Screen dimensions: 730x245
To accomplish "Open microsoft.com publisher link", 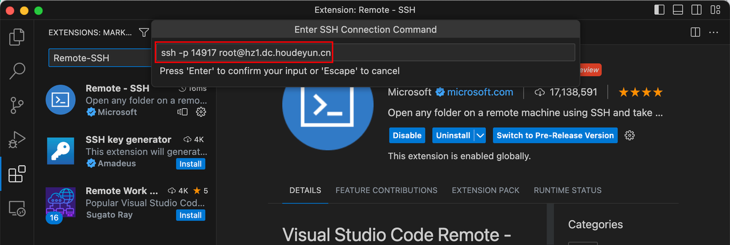I will pyautogui.click(x=480, y=92).
